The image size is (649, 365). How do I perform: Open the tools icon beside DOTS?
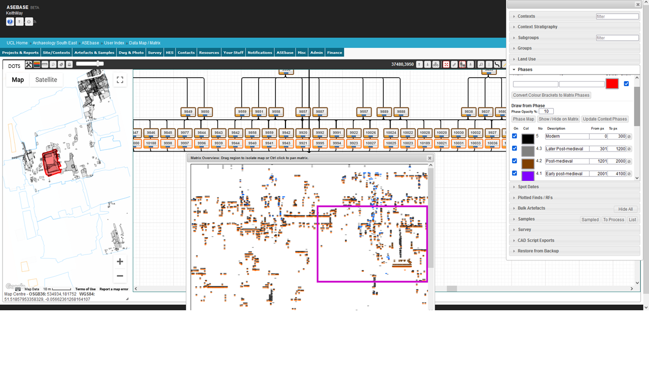[x=28, y=64]
